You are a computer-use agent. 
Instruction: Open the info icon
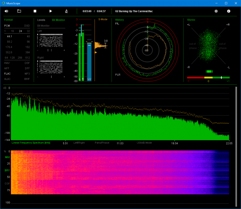click(228, 11)
